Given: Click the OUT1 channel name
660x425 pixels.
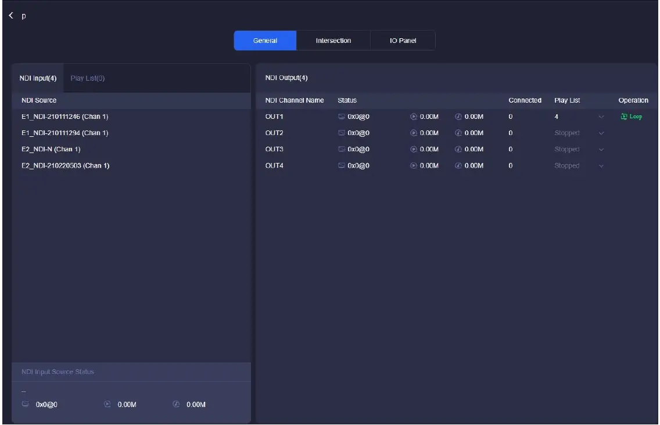Looking at the screenshot, I should pyautogui.click(x=274, y=117).
